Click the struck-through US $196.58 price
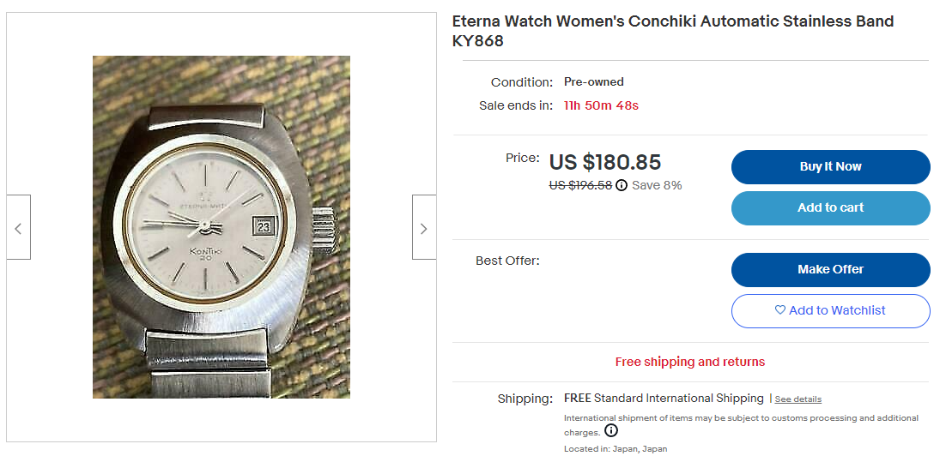 pyautogui.click(x=580, y=185)
